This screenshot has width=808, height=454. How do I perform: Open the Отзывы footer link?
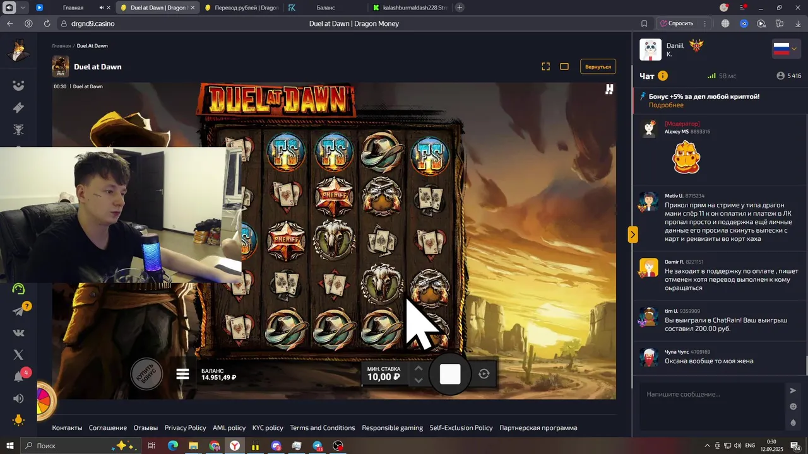click(x=146, y=428)
